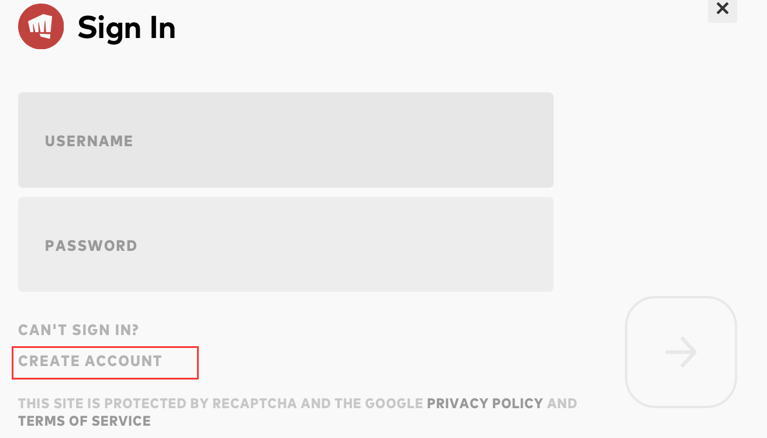
Task: Open the "Can't sign in?" link
Action: point(78,330)
